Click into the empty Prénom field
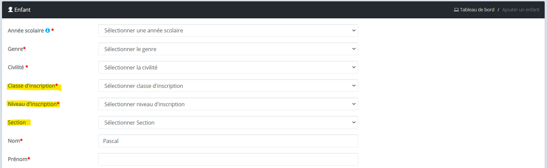547x168 pixels. (x=228, y=159)
